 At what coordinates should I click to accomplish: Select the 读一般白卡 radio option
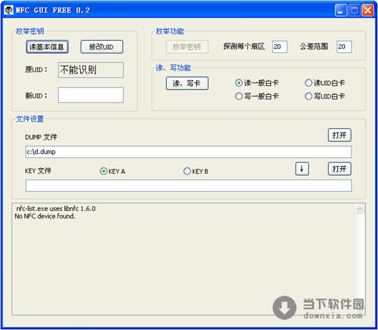239,83
